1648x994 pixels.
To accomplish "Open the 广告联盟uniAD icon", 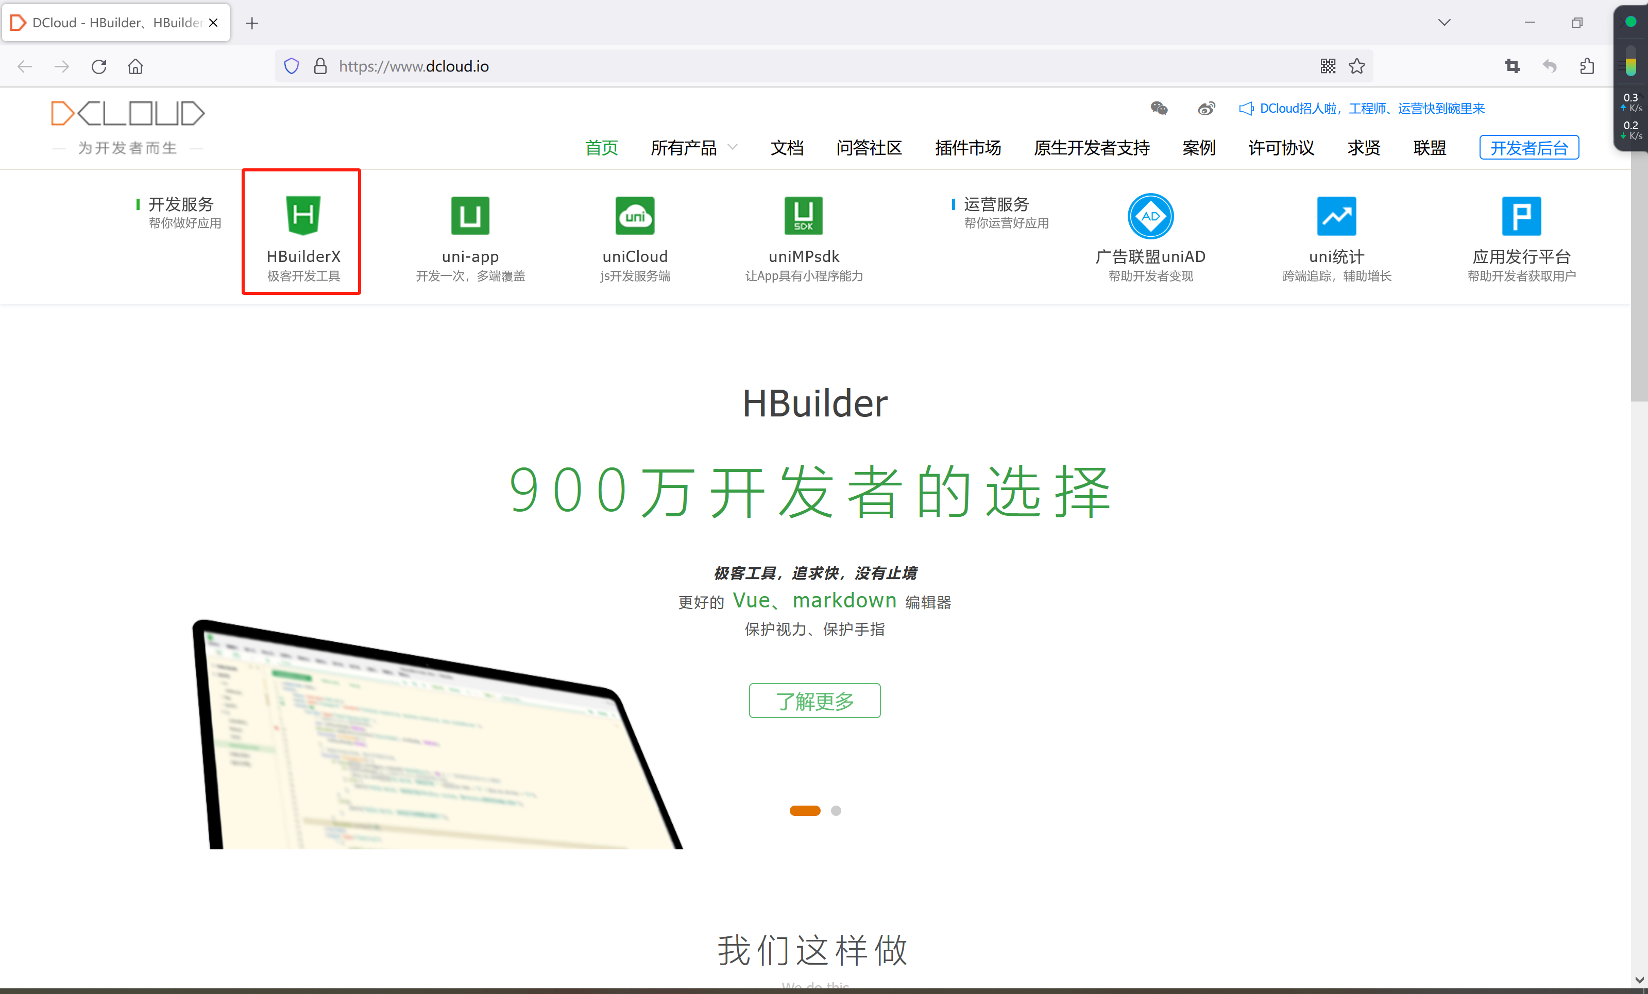I will (1150, 216).
